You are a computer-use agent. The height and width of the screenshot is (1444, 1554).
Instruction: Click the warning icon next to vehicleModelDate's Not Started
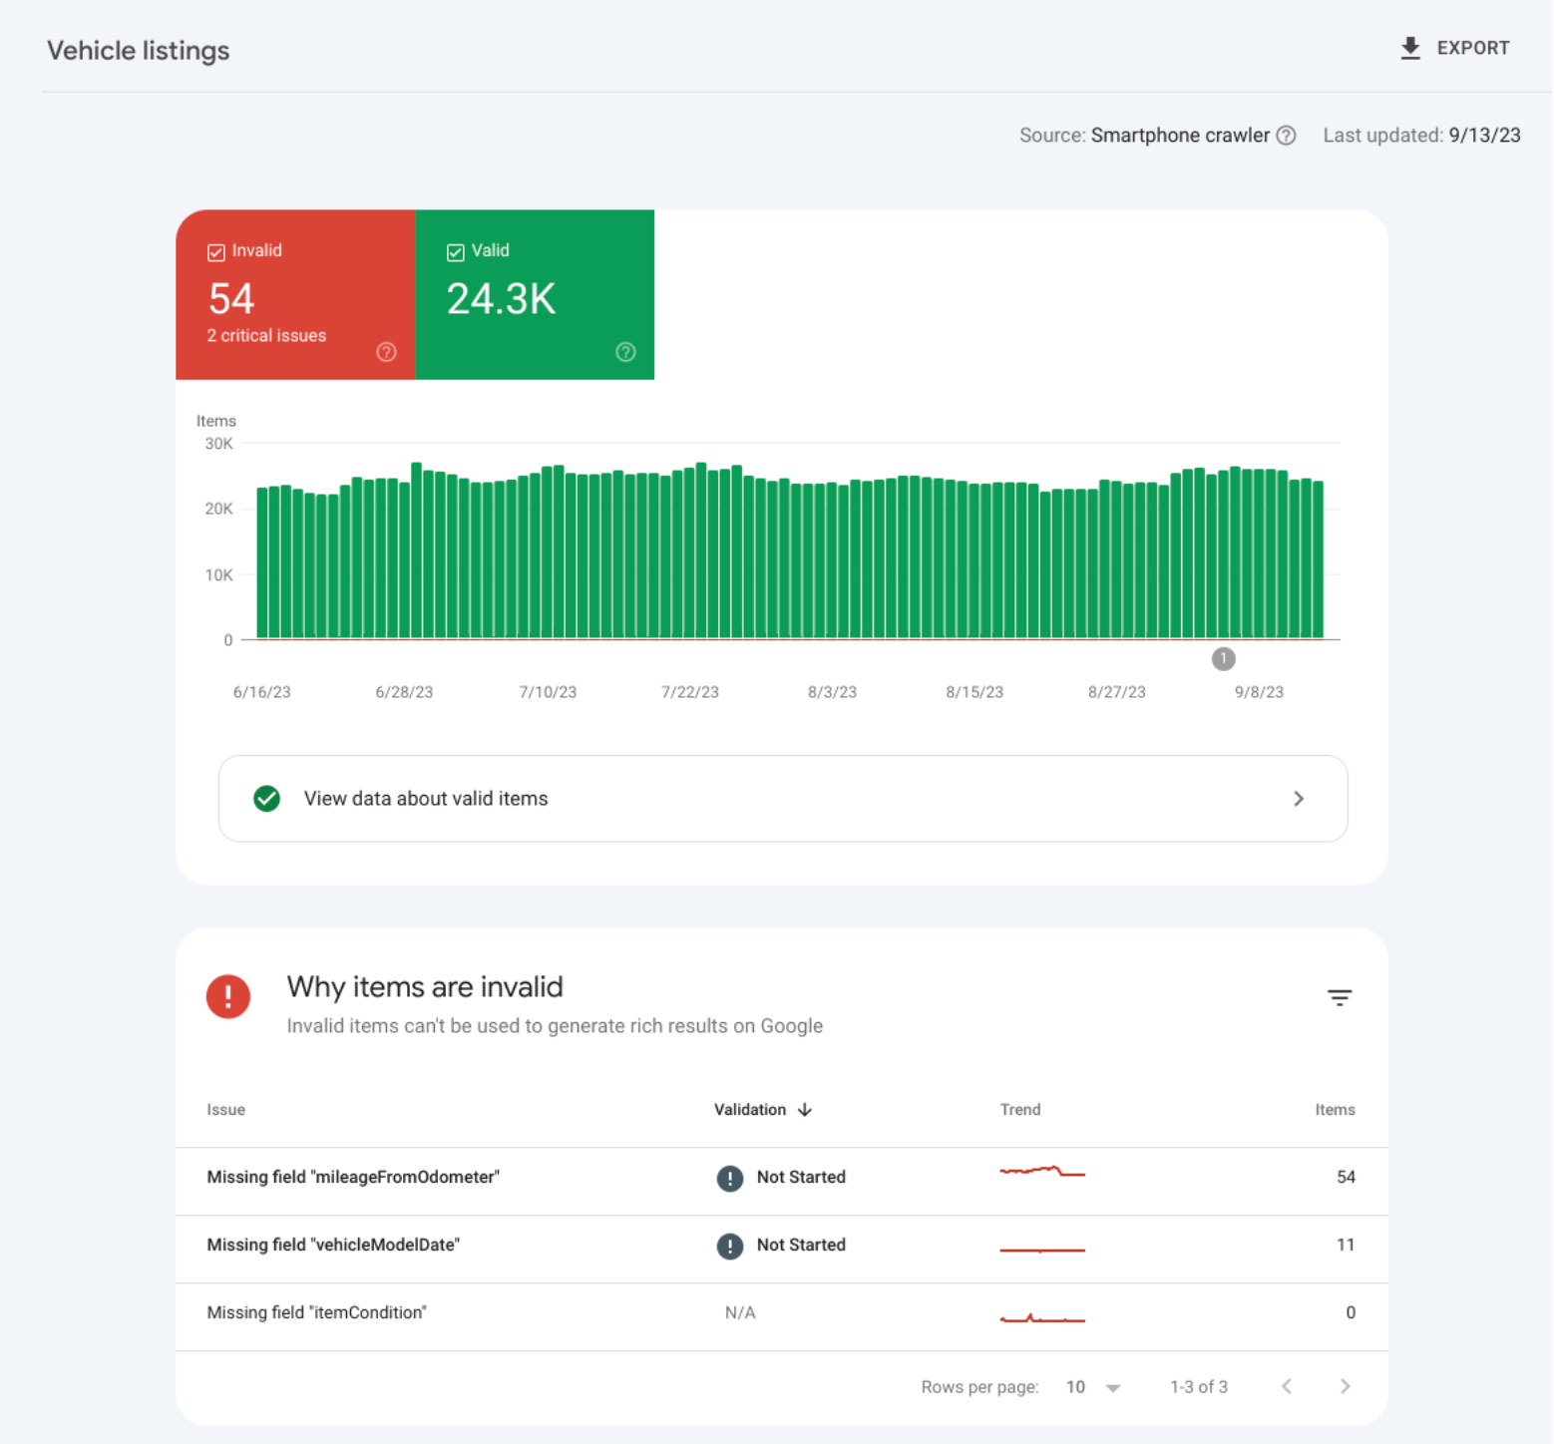pyautogui.click(x=729, y=1246)
